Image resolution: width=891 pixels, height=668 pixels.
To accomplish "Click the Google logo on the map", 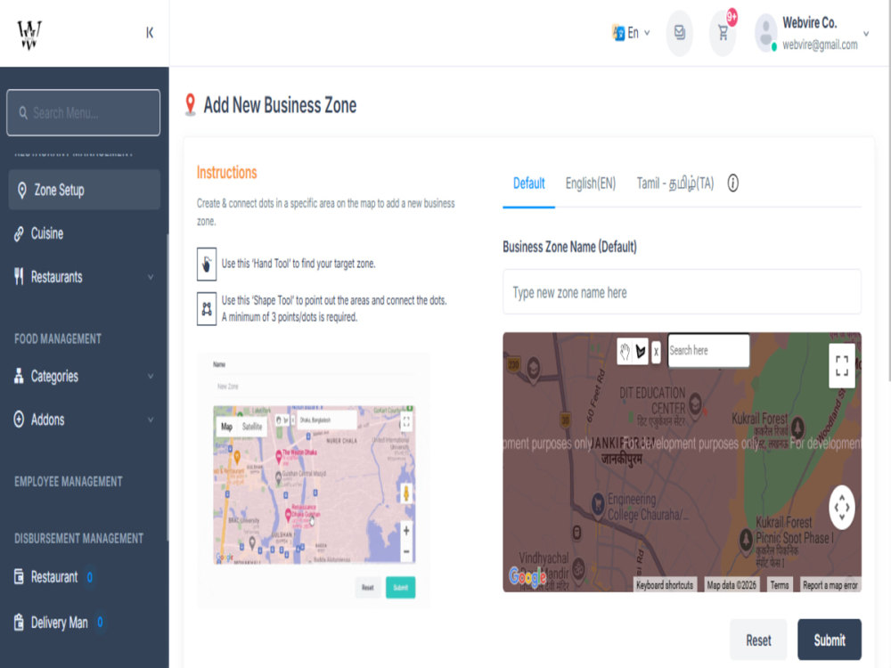I will pyautogui.click(x=527, y=577).
